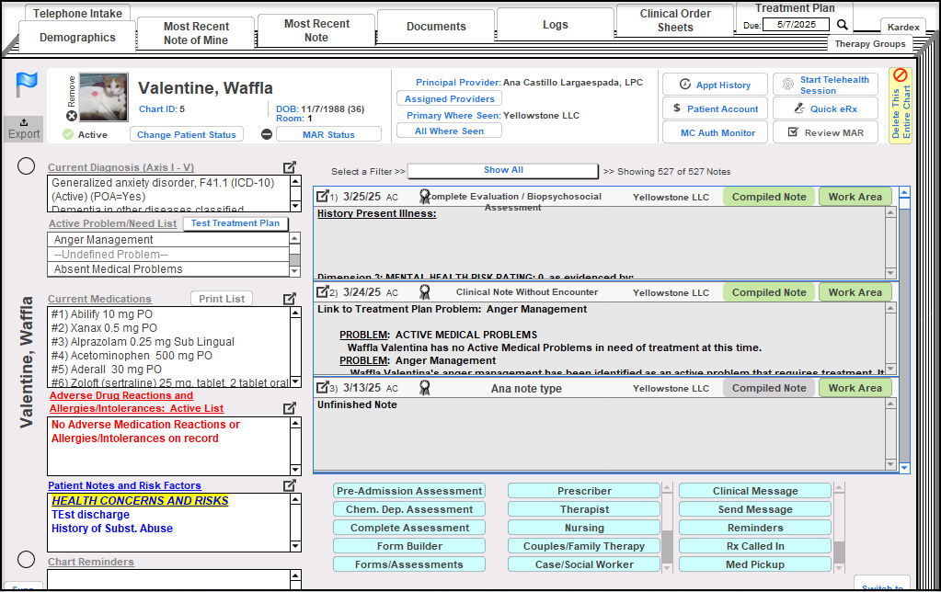Viewport: 941px width, 592px height.
Task: Click the Export icon button
Action: tap(24, 129)
